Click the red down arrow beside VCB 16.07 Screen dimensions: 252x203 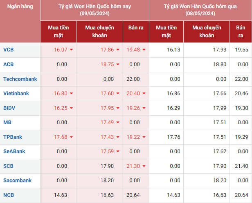pos(72,50)
